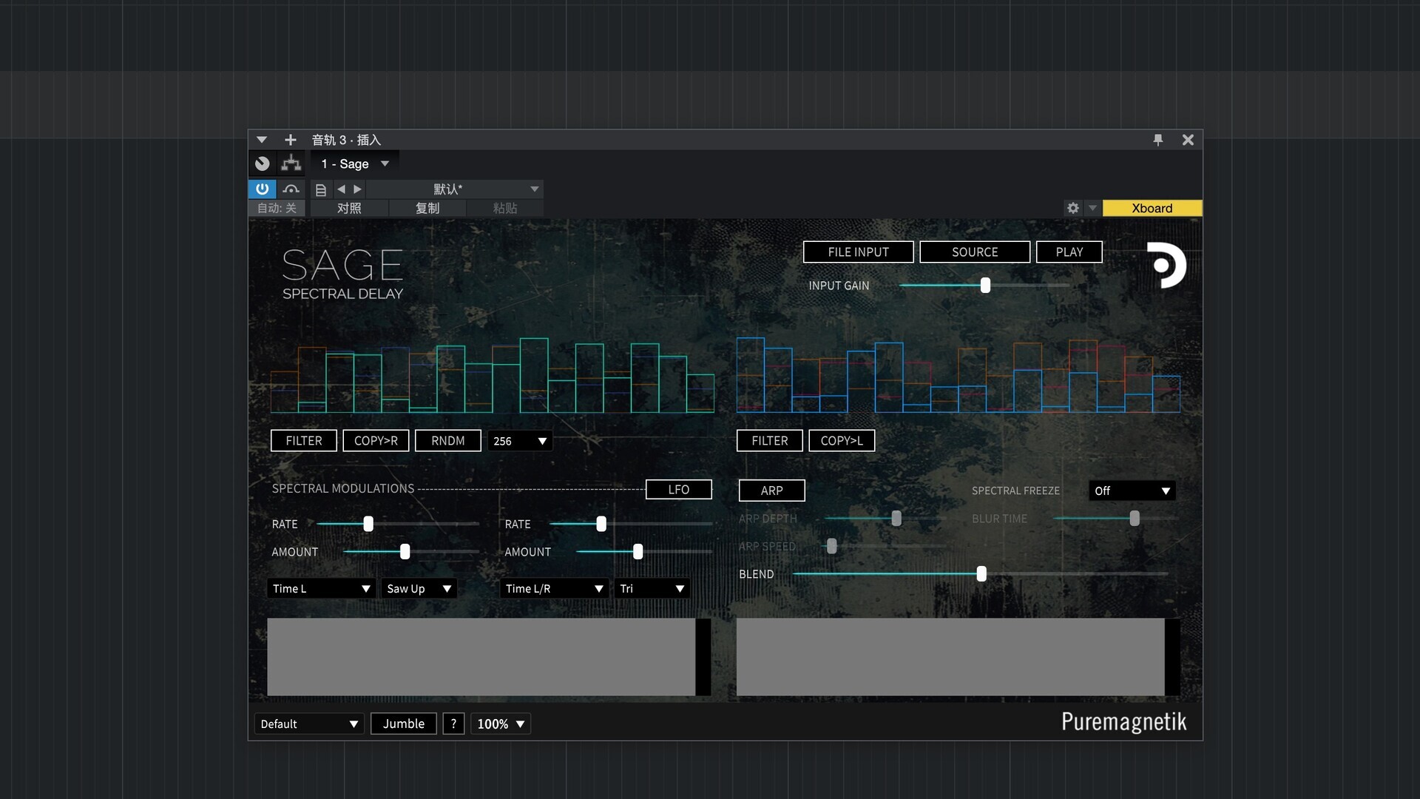Screen dimensions: 1420x799
Task: Click the 自动: 关 automation label
Action: point(277,208)
